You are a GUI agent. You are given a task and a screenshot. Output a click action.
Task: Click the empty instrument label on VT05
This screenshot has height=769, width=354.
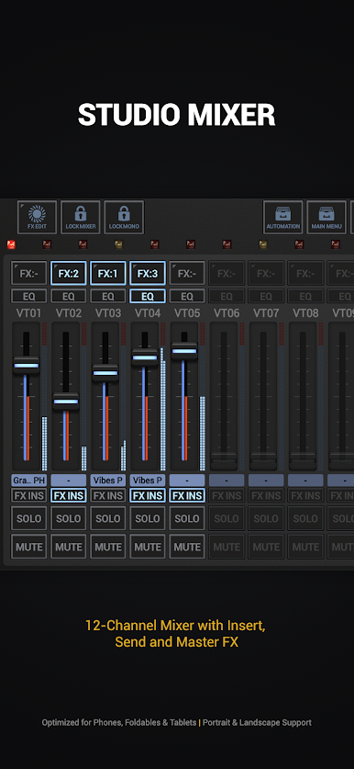point(187,481)
